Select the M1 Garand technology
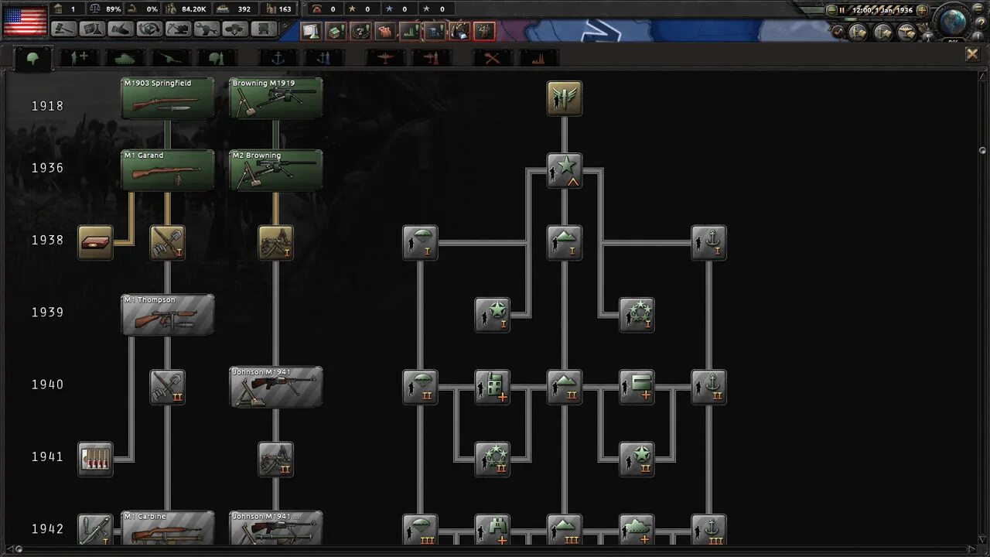This screenshot has width=990, height=557. pos(168,170)
